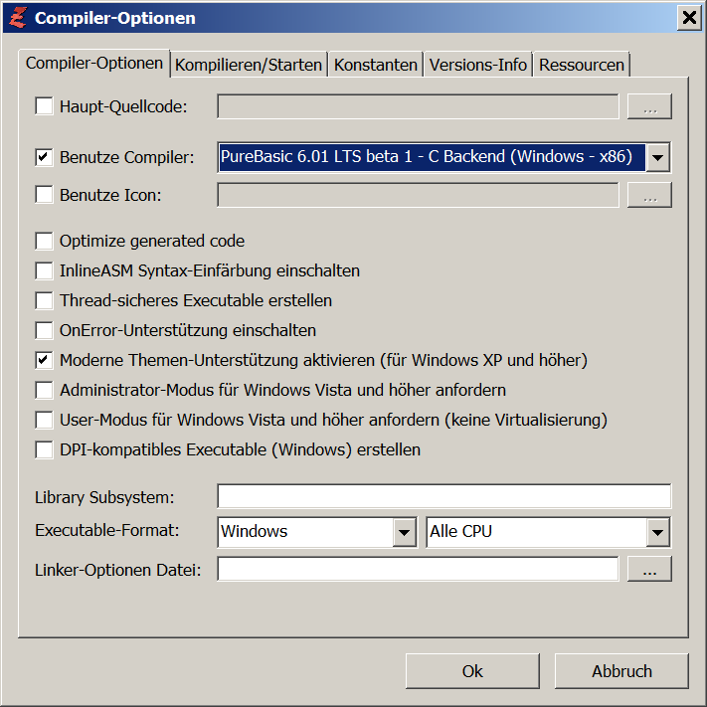Click the Linker-Optionen Datei label
Screen dimensions: 707x707
[x=117, y=570]
